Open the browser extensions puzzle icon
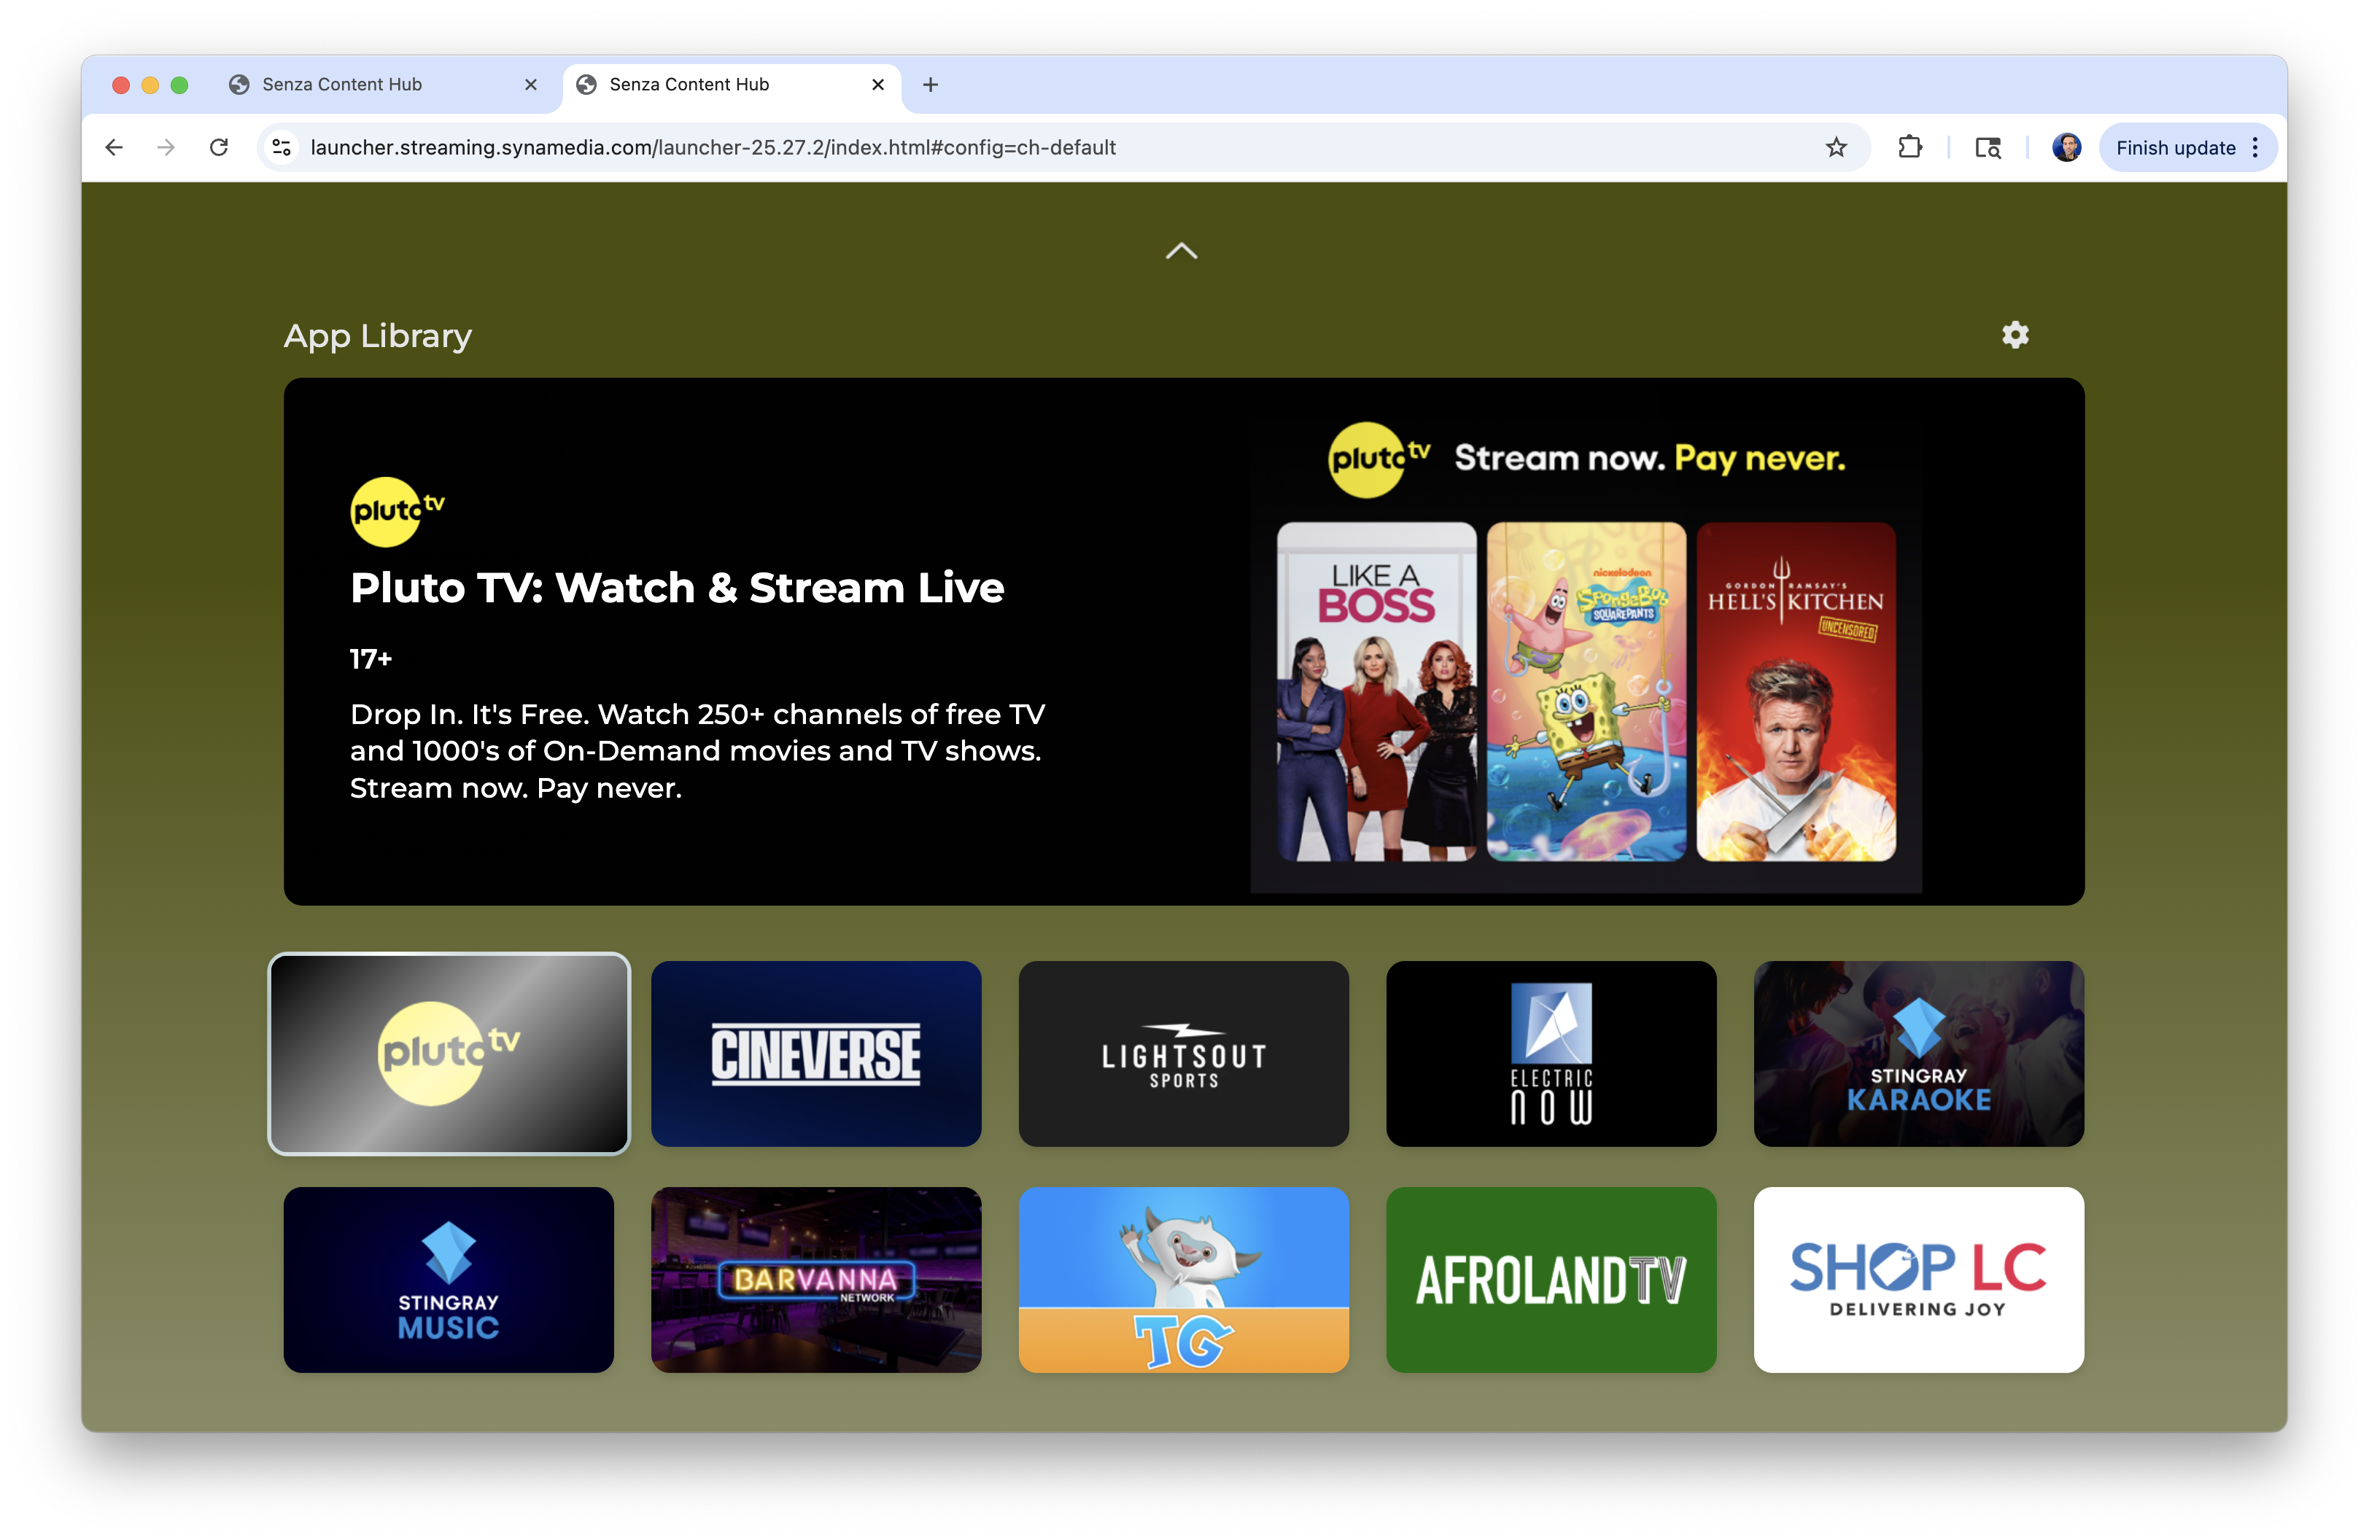The width and height of the screenshot is (2369, 1540). [1909, 147]
